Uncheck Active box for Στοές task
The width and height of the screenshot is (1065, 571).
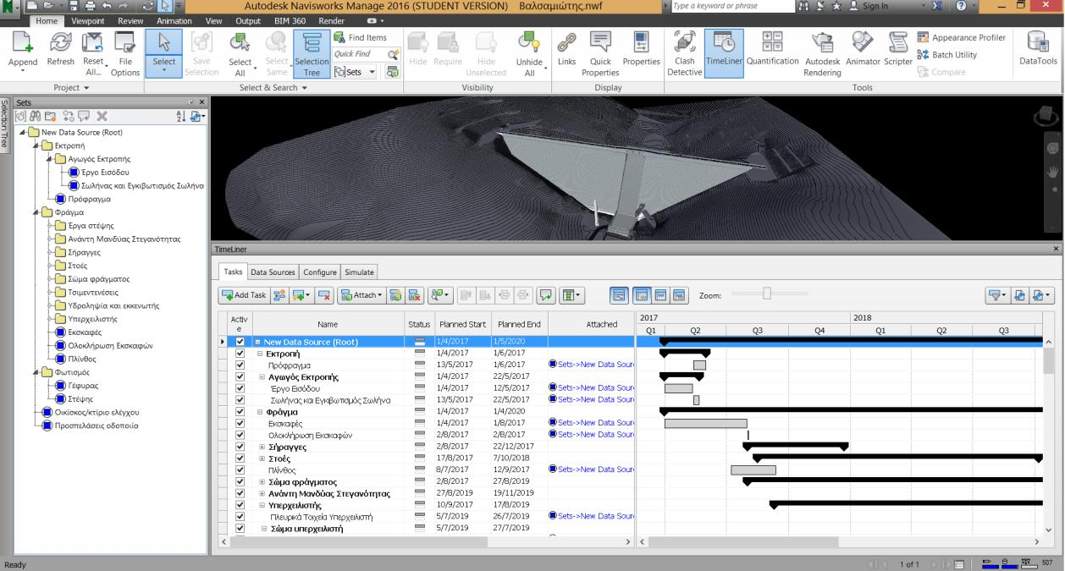tap(240, 458)
